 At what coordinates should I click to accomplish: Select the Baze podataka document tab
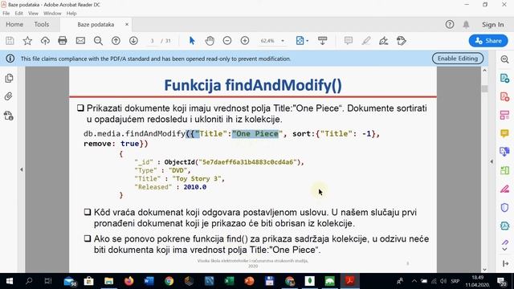coord(96,25)
